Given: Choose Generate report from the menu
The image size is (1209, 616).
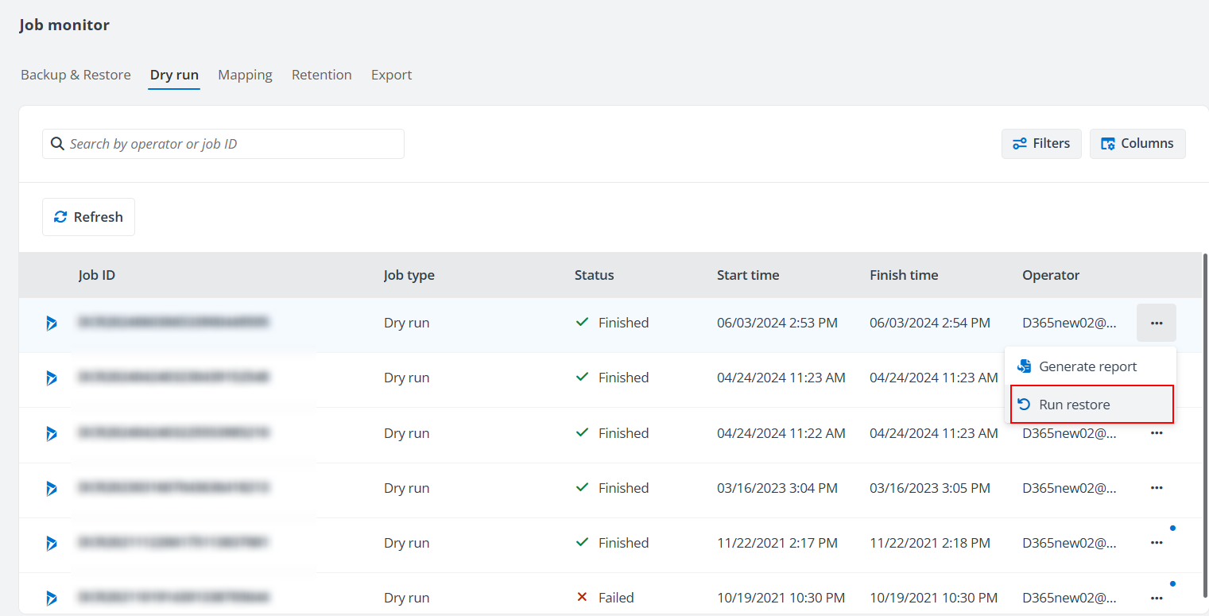Looking at the screenshot, I should pos(1087,366).
